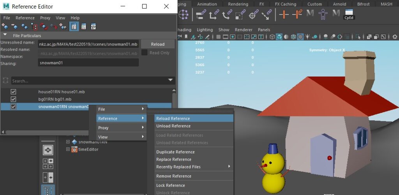This screenshot has height=195, width=399.
Task: Open the viewport Renderer menu
Action: (244, 30)
